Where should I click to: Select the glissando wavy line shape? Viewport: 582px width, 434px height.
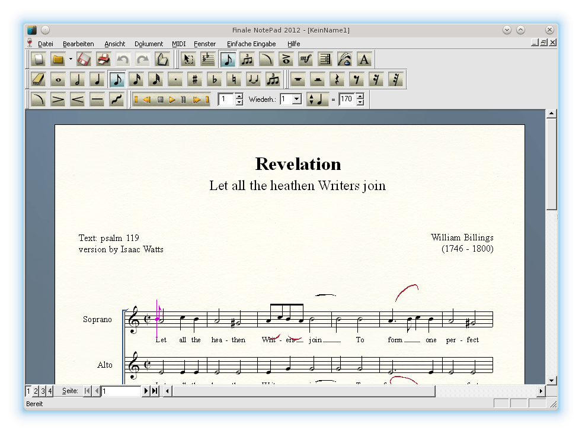coord(117,99)
